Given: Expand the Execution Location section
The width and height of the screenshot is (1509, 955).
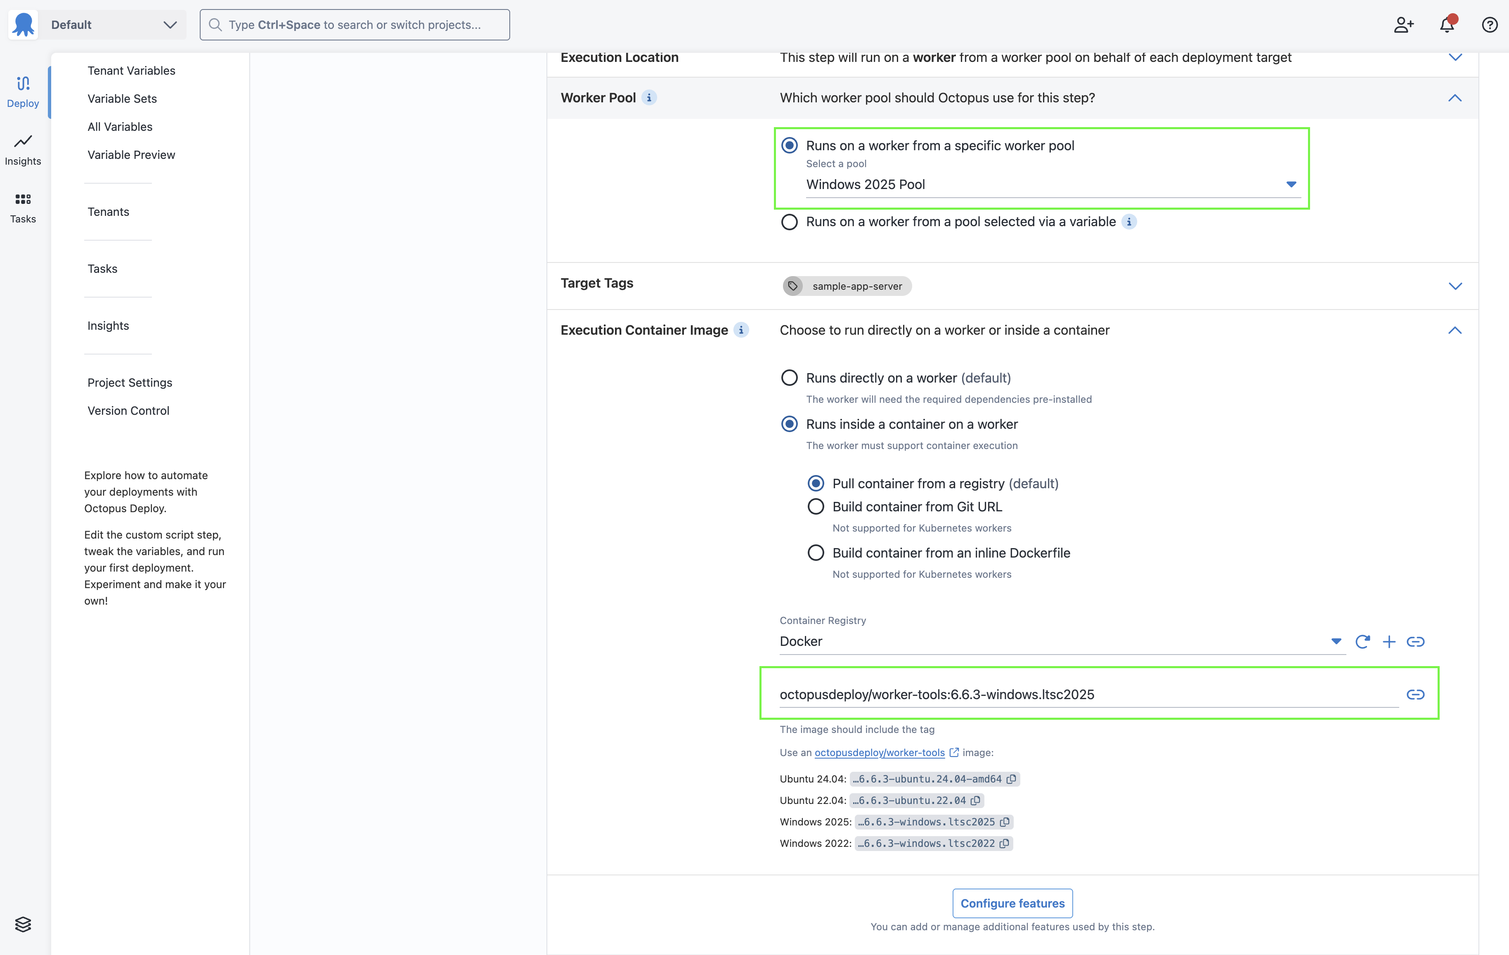Looking at the screenshot, I should pyautogui.click(x=1455, y=58).
